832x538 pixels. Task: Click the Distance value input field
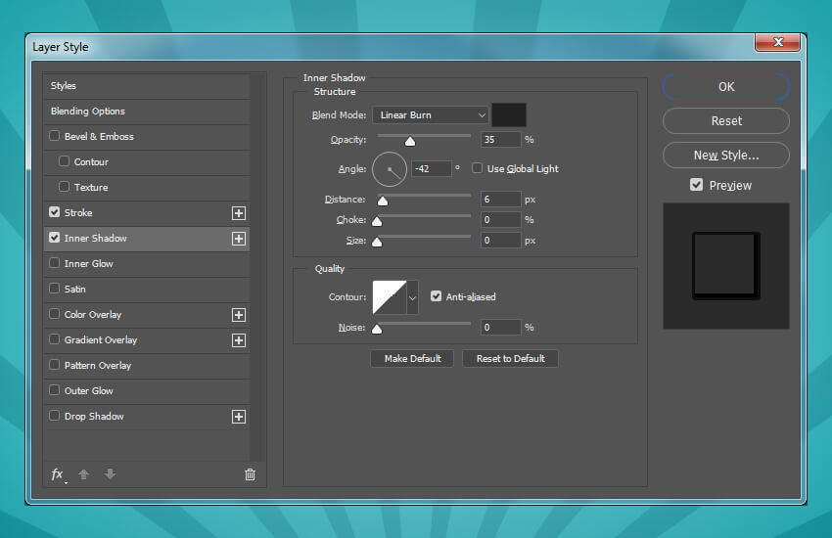[x=500, y=199]
